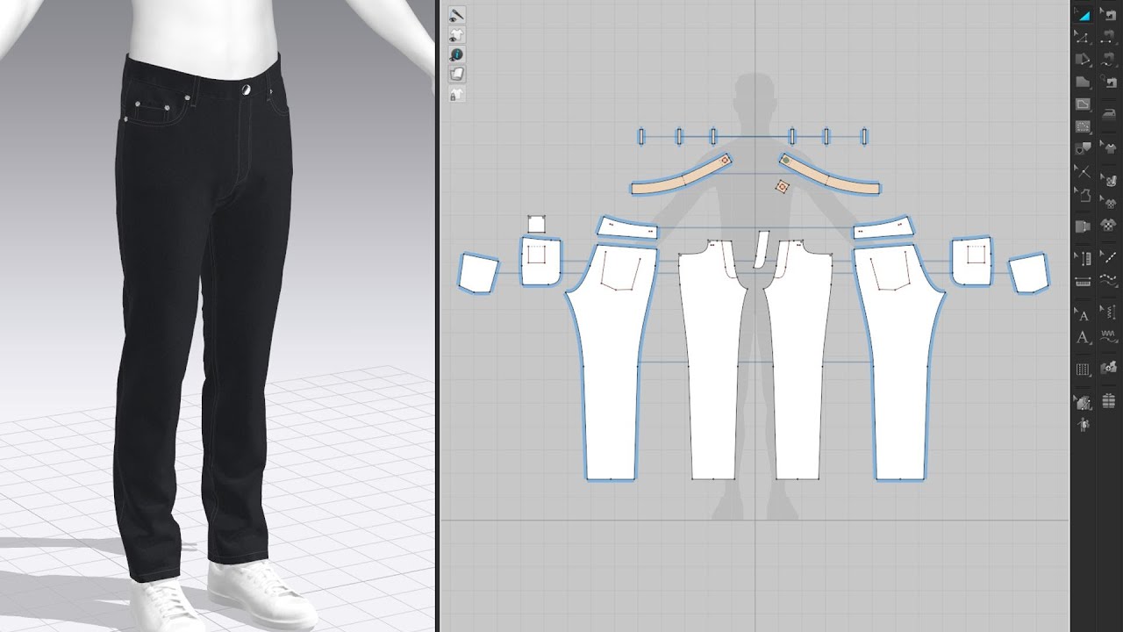Screen dimensions: 1123x632
Task: Select the Trace / seam allowance tool
Action: pyautogui.click(x=1084, y=148)
